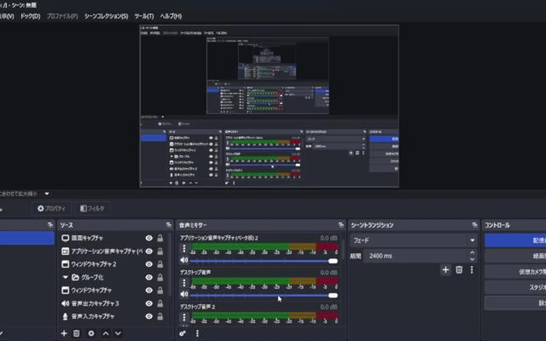This screenshot has width=546, height=341.
Task: Toggle lock on 画面キャプチャ source
Action: pos(160,238)
